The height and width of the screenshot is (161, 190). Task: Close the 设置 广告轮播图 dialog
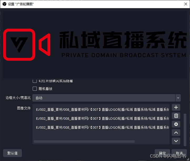point(186,4)
